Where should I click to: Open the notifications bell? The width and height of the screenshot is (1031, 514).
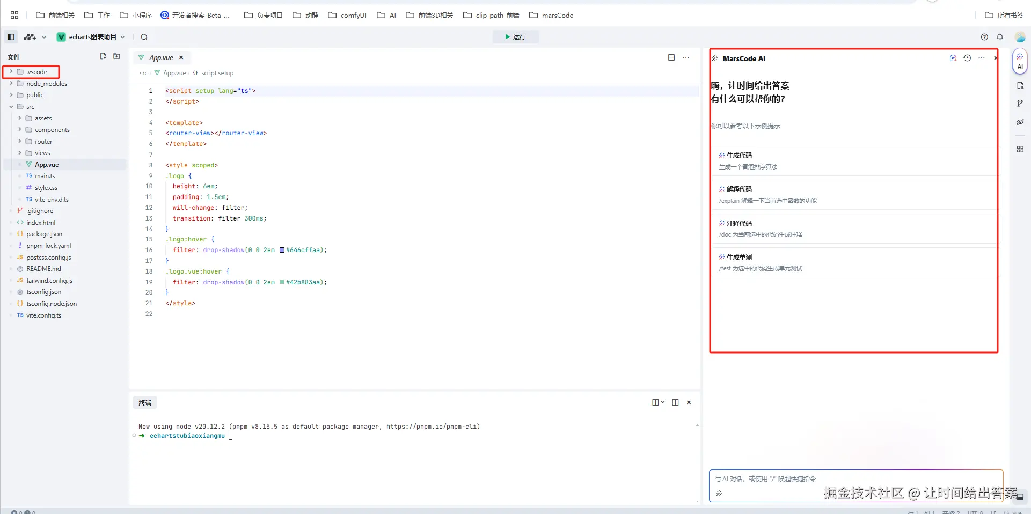point(1000,37)
